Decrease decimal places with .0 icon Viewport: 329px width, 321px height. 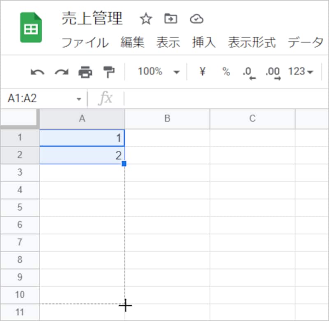(x=247, y=72)
